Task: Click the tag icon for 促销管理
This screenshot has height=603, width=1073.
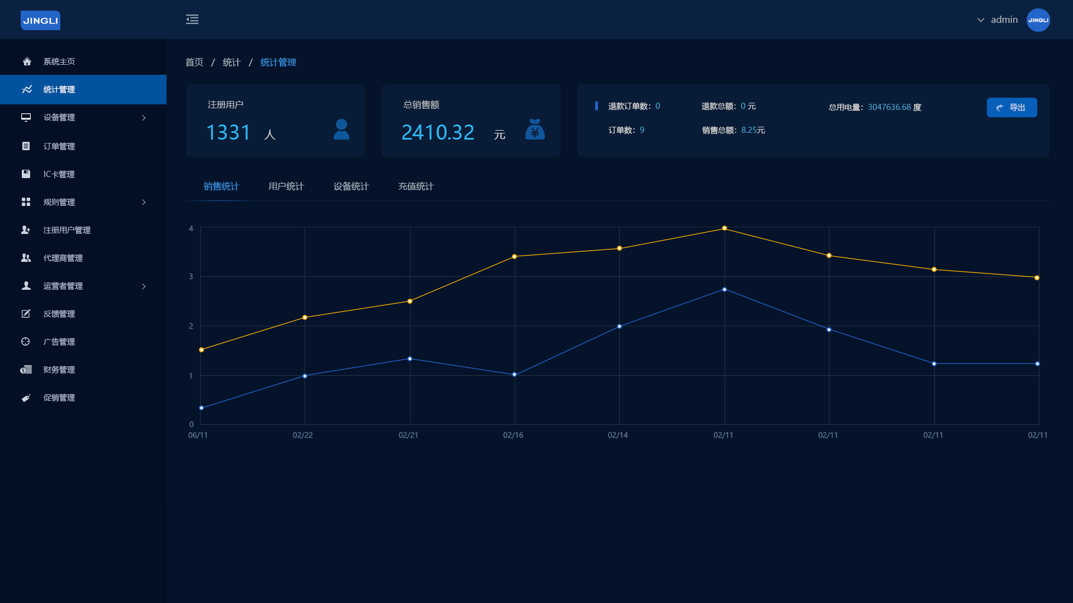Action: tap(26, 398)
